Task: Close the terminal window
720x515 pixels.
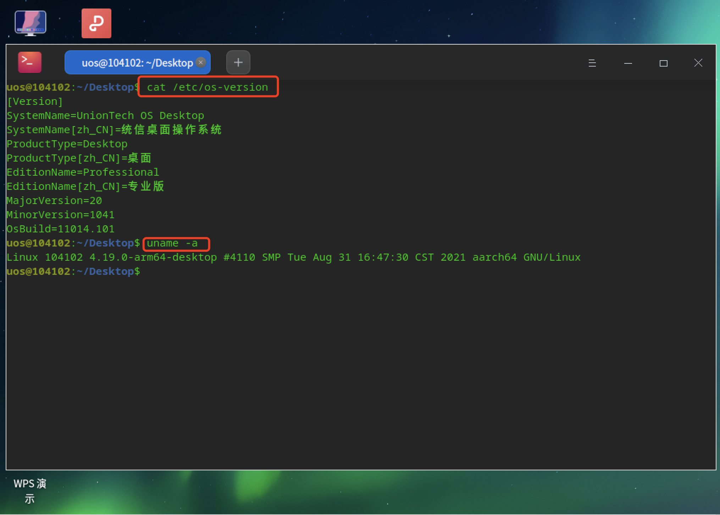Action: tap(698, 63)
